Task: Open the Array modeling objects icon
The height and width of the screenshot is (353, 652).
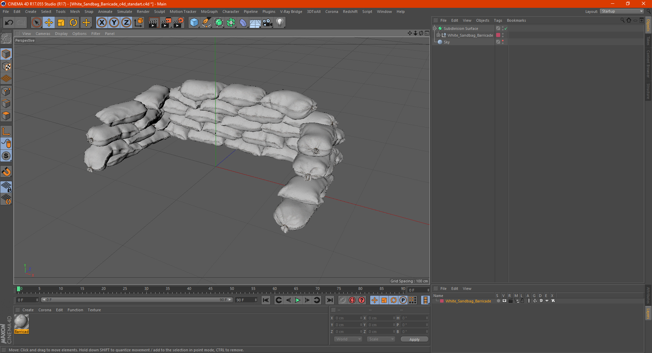Action: tap(231, 23)
